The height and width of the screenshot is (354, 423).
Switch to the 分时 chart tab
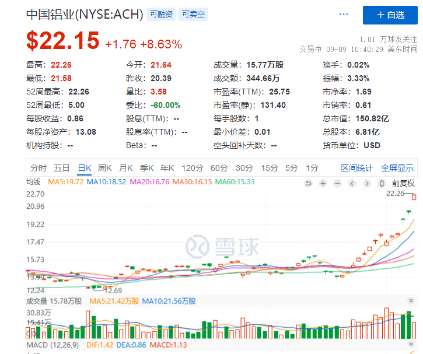tap(39, 168)
